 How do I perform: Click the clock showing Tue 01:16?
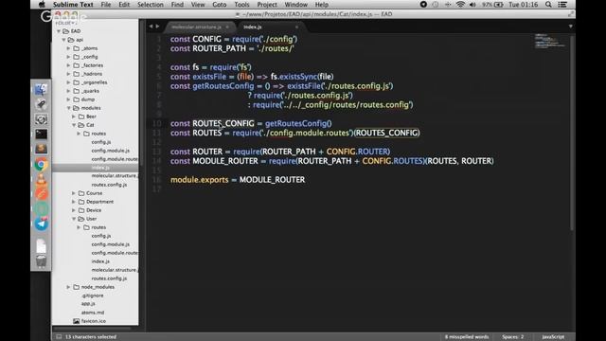click(524, 5)
